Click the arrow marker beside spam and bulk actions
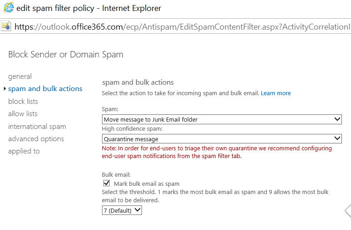Image resolution: width=351 pixels, height=230 pixels. 5,89
